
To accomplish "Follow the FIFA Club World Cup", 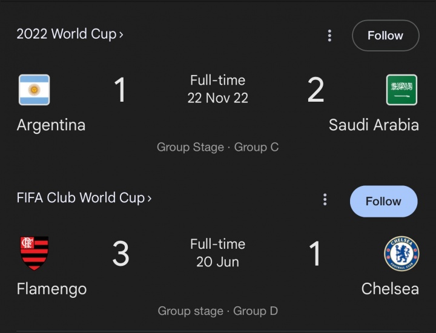I will click(383, 201).
